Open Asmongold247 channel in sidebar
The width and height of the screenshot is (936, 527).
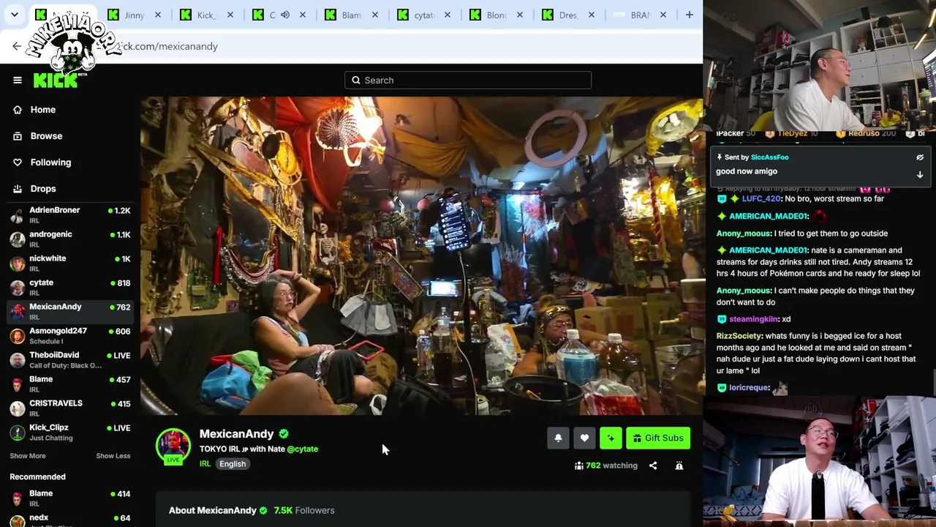pyautogui.click(x=70, y=336)
